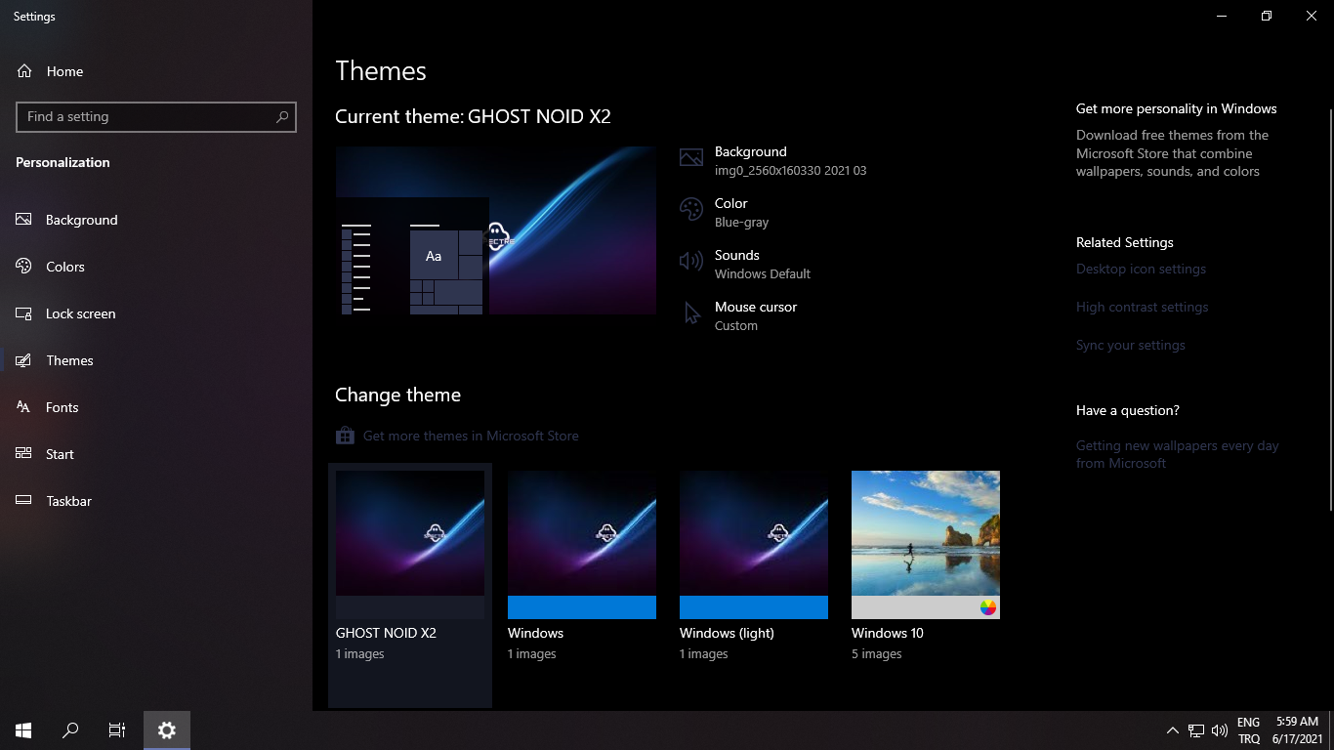Click the theme Background image icon
Image resolution: width=1334 pixels, height=750 pixels.
pyautogui.click(x=691, y=158)
